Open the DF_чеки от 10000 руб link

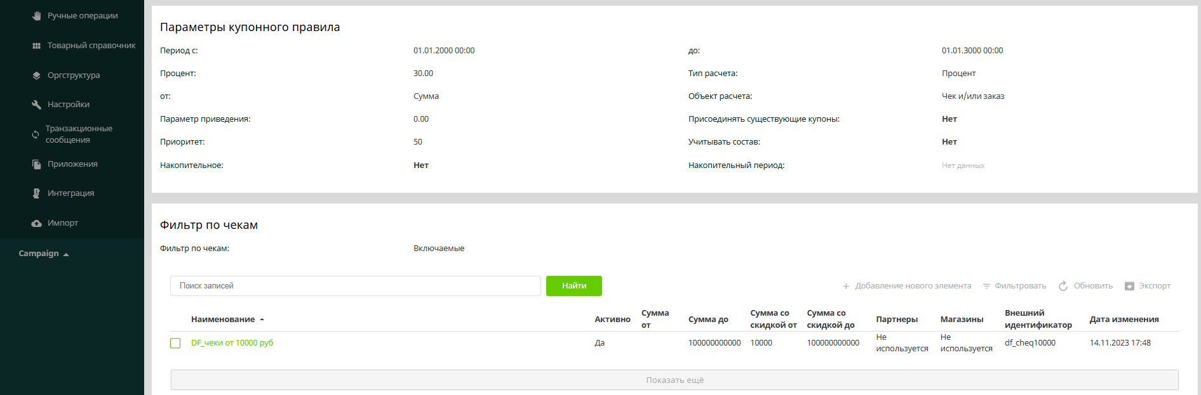click(232, 343)
